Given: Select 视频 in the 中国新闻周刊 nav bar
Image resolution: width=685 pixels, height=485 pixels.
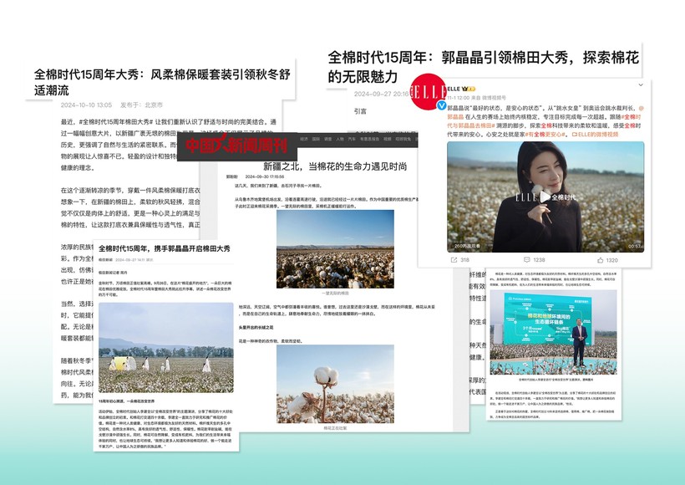Looking at the screenshot, I should pyautogui.click(x=388, y=139).
